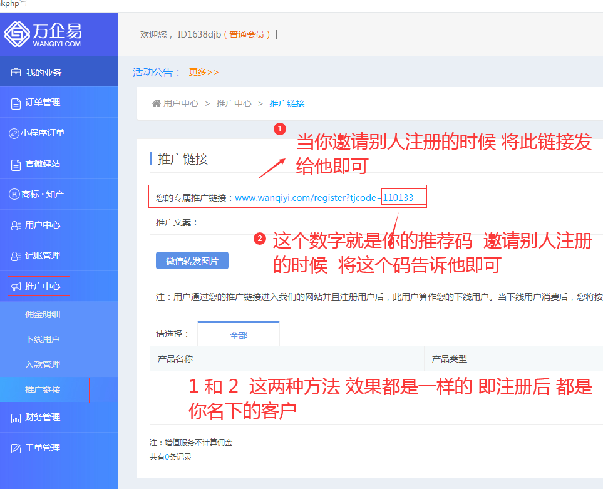Click the megaphone icon beside 推广中心
This screenshot has height=489, width=603.
16,287
